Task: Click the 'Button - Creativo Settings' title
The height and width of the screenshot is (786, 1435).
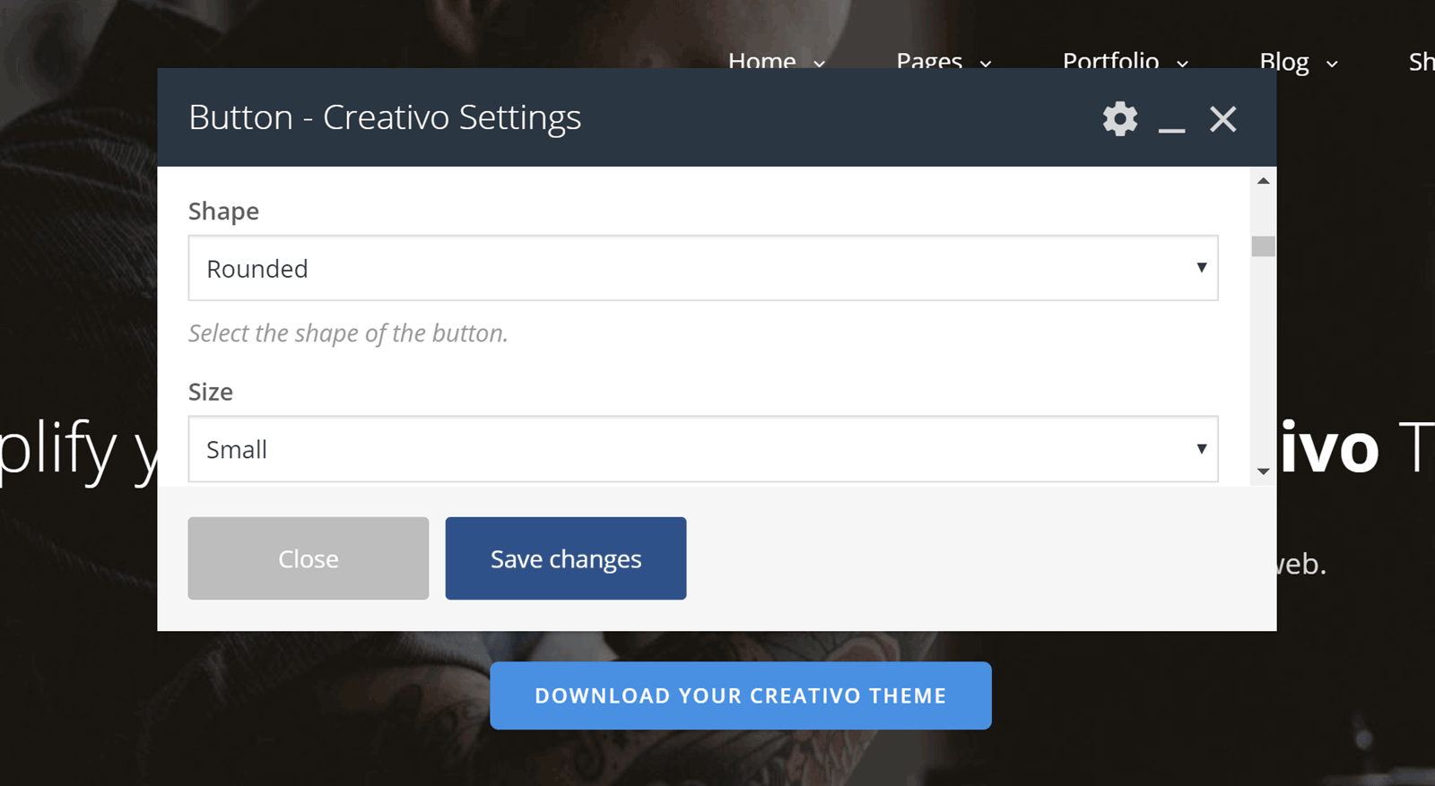Action: pos(385,117)
